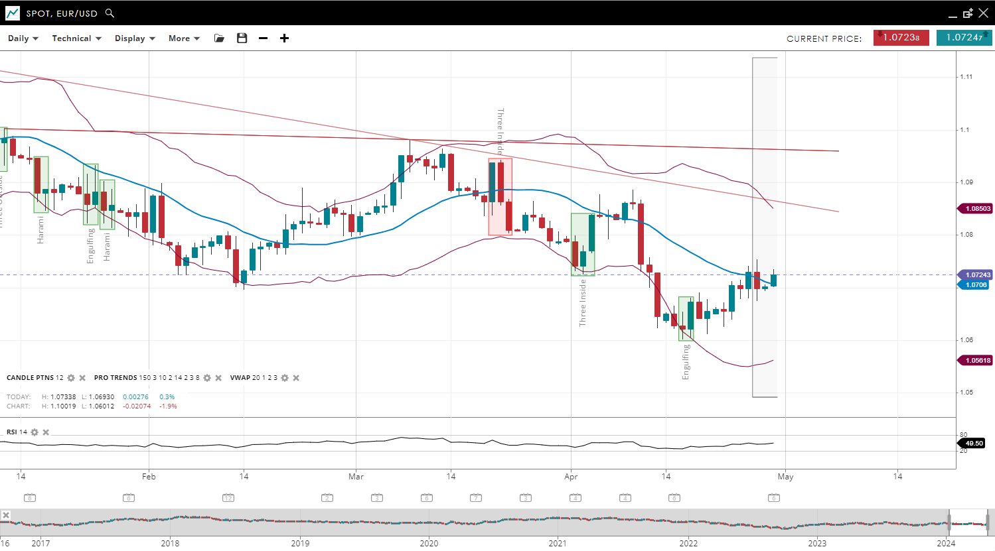Remove the VWAP indicator
Viewport: 995px width, 551px height.
(x=296, y=378)
